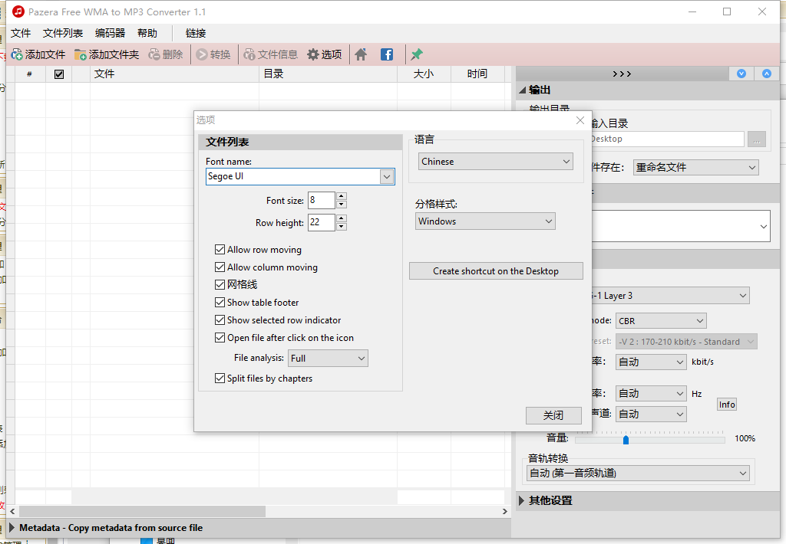Click the 添加文件 (add file) toolbar icon
786x544 pixels.
(x=17, y=54)
